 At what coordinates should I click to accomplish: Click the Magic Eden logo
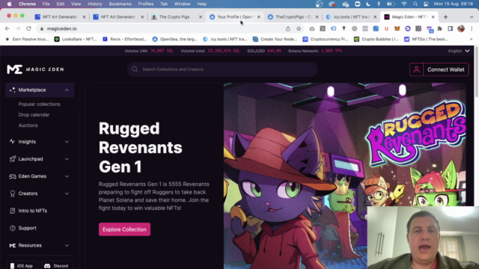tap(35, 69)
